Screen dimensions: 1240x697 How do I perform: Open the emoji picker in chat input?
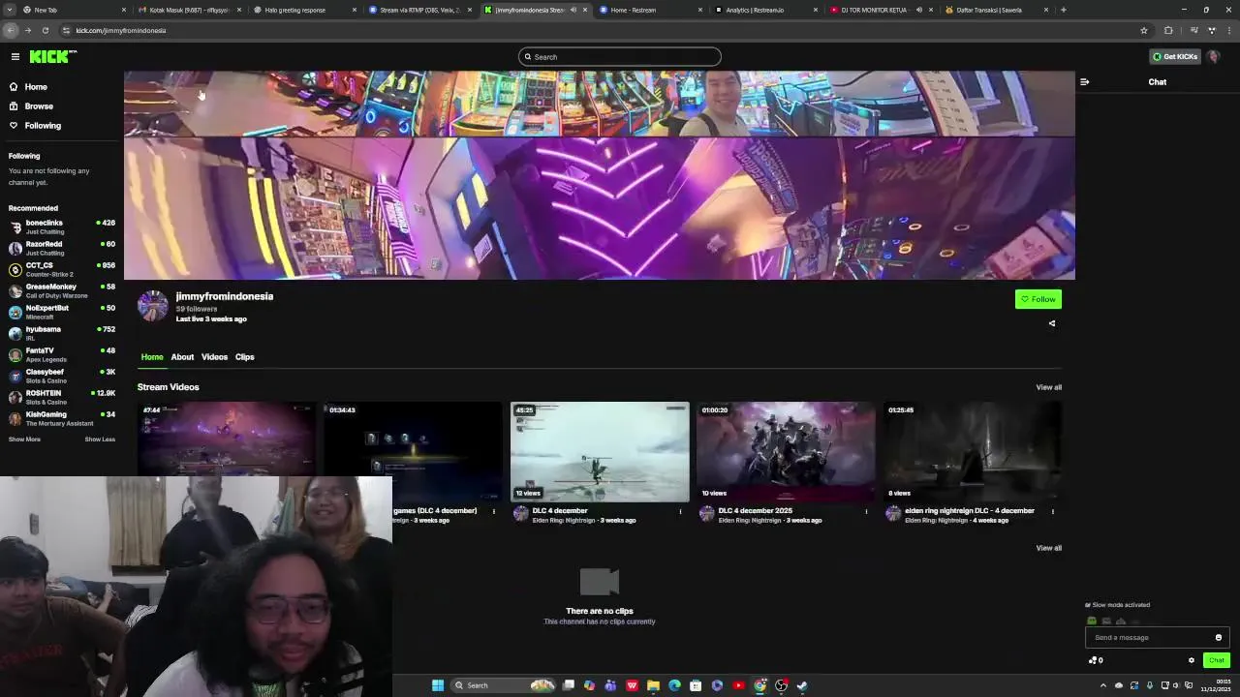pyautogui.click(x=1219, y=638)
